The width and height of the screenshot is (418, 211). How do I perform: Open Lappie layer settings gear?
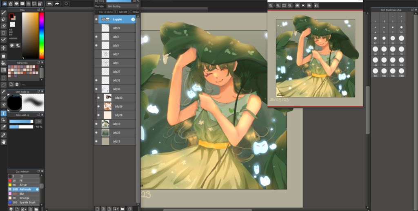(133, 19)
